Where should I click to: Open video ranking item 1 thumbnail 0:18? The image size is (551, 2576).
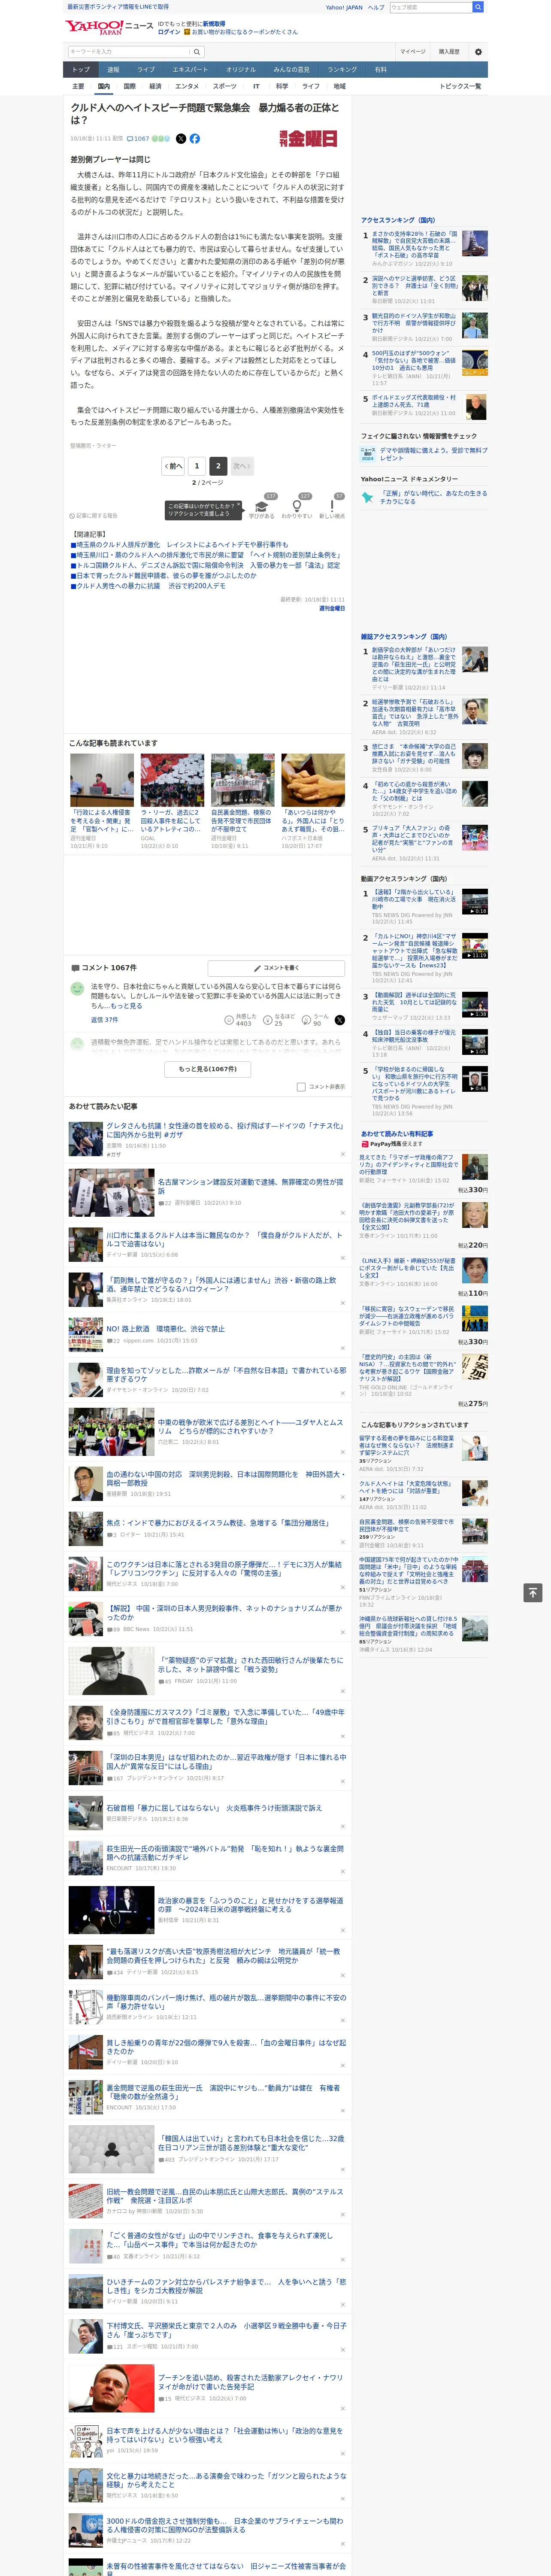click(x=474, y=901)
